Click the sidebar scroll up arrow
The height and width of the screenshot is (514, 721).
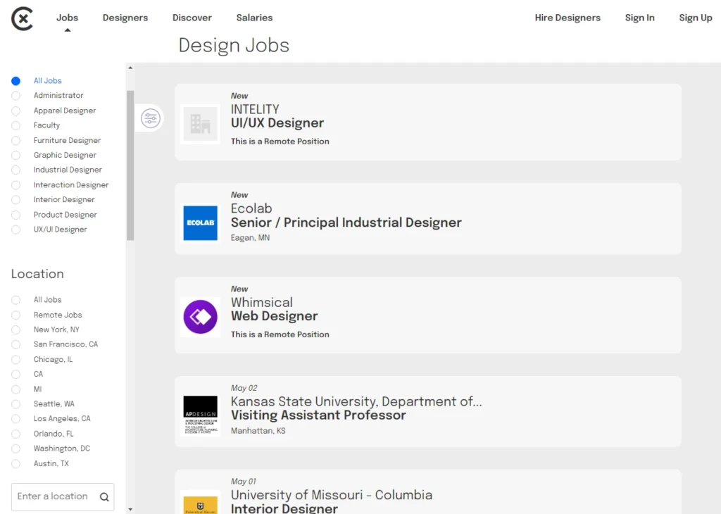coord(130,68)
